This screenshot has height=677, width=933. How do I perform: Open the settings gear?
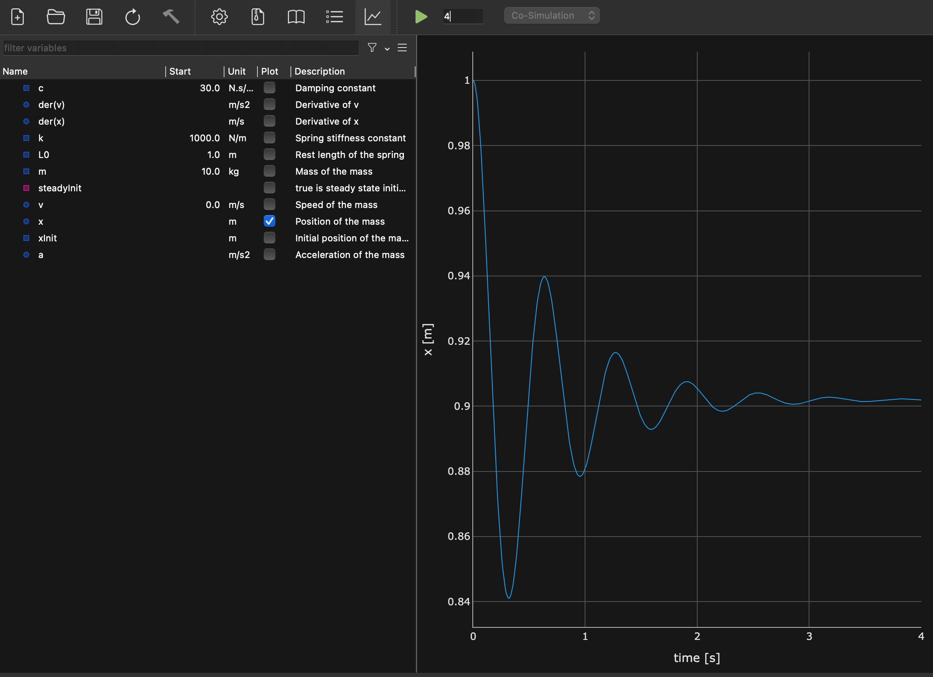pyautogui.click(x=219, y=17)
